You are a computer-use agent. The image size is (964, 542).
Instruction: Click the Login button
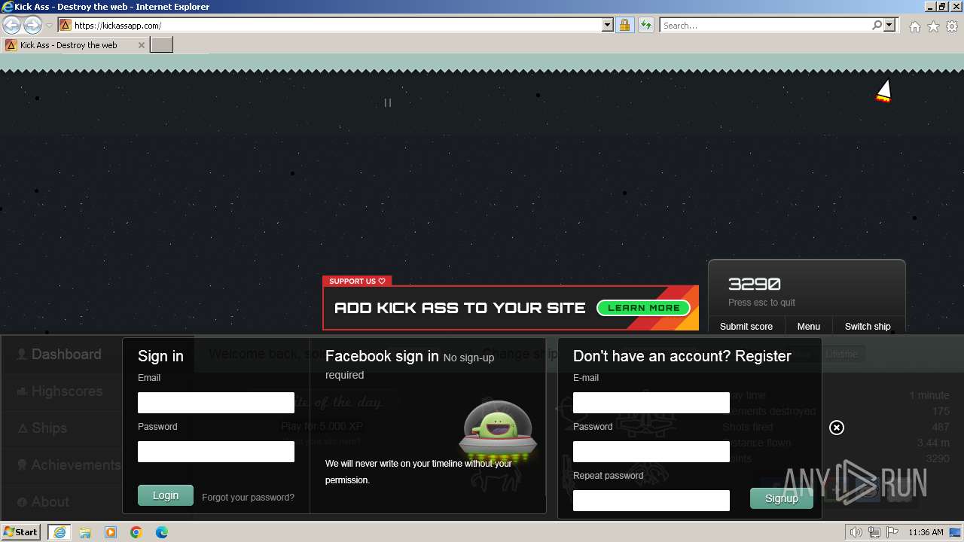point(166,495)
